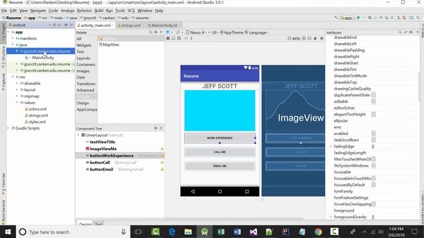Toggle the fadeScrollbars checkbox
This screenshot has width=424, height=238.
coord(374,139)
